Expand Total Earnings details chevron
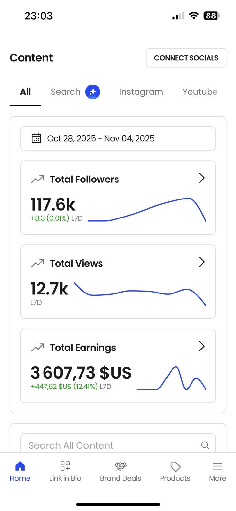 coord(202,346)
